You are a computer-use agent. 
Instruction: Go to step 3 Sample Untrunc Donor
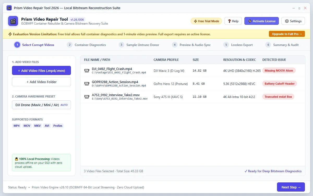click(139, 45)
